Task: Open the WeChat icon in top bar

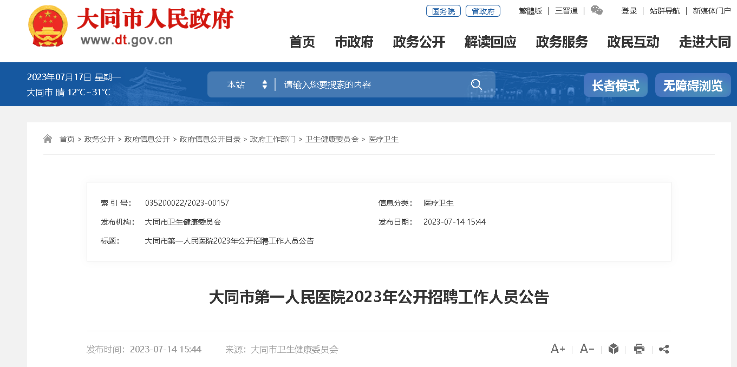Action: tap(596, 10)
